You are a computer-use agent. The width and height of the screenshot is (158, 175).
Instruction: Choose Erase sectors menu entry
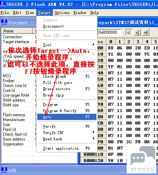[67, 89]
